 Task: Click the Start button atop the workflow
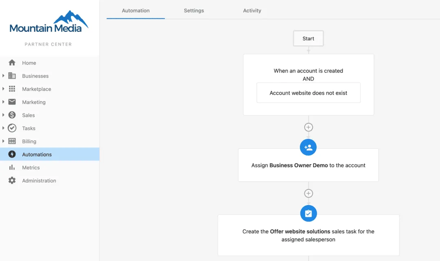pos(308,38)
